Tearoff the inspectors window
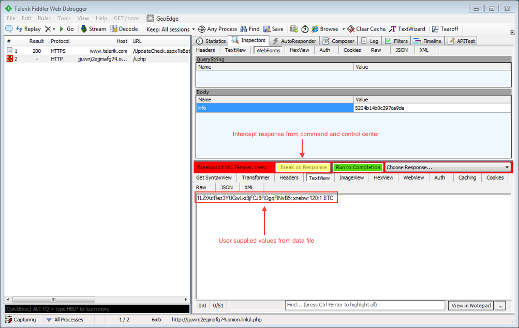Viewport: 519px width, 328px height. 445,29
